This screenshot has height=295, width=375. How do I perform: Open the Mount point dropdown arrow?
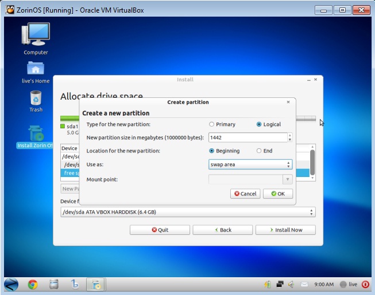tap(288, 179)
